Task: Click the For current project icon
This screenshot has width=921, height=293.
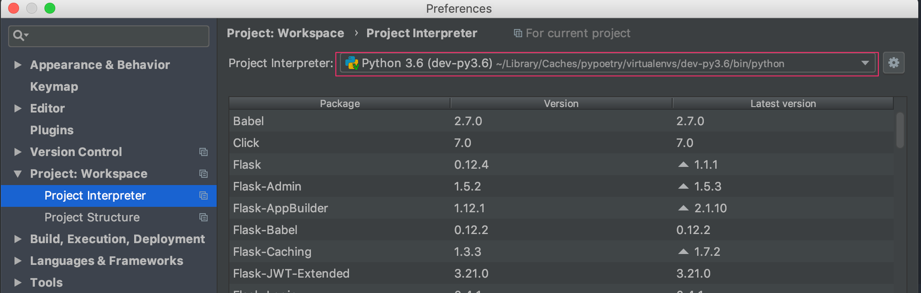Action: pyautogui.click(x=518, y=33)
